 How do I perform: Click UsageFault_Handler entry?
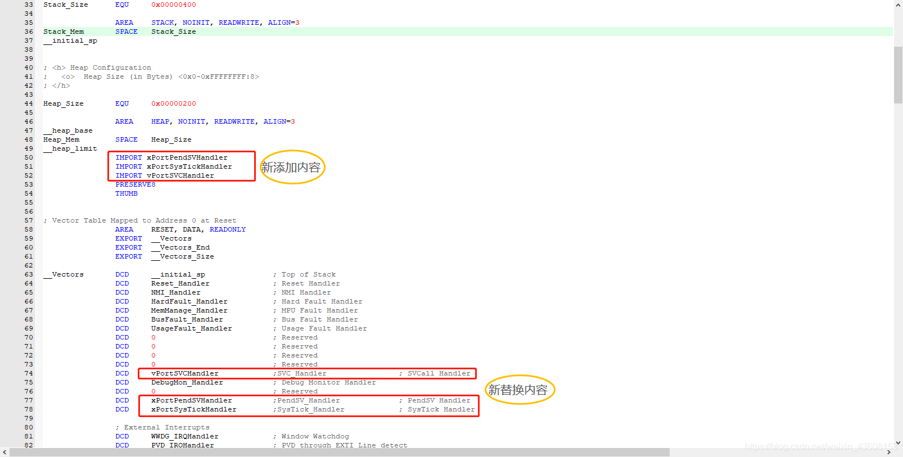[192, 328]
